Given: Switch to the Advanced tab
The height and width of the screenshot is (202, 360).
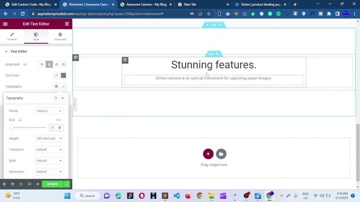Looking at the screenshot, I should tap(60, 36).
